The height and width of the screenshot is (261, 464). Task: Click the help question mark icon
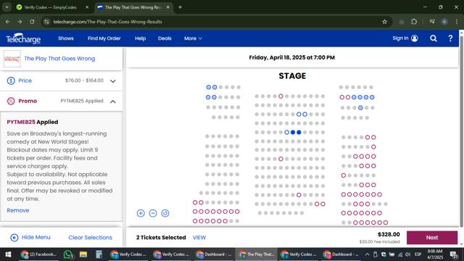coord(450,38)
